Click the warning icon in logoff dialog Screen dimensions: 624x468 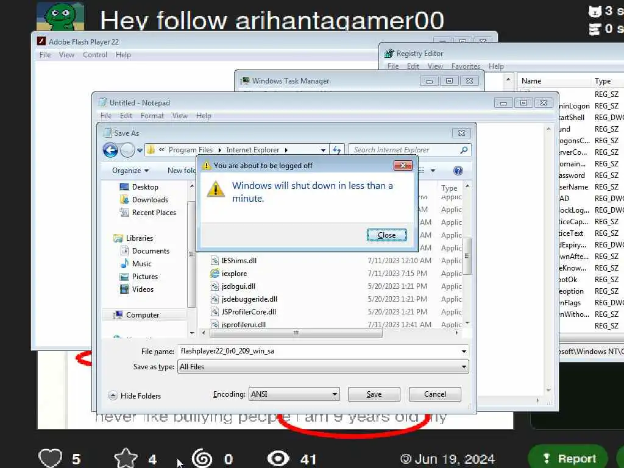216,189
